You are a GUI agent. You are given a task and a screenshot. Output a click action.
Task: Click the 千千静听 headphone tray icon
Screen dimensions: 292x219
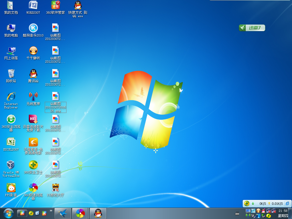(x=258, y=211)
